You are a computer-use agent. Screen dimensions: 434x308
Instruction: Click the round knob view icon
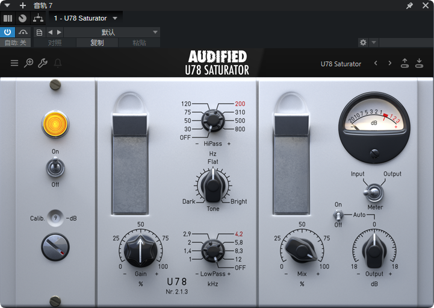click(22, 18)
